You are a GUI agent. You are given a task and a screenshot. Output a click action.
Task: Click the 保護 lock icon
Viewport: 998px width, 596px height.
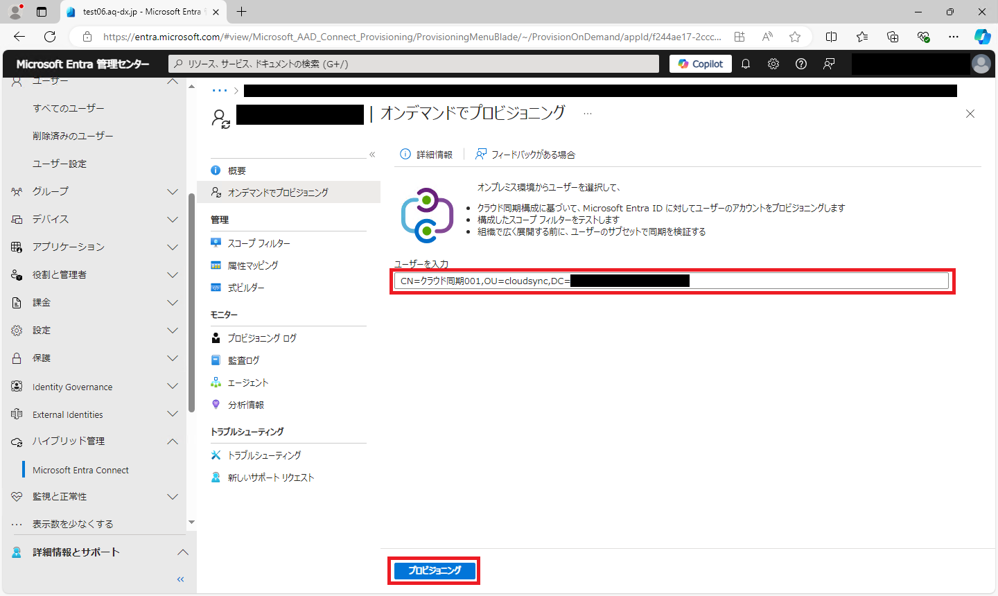(x=17, y=358)
